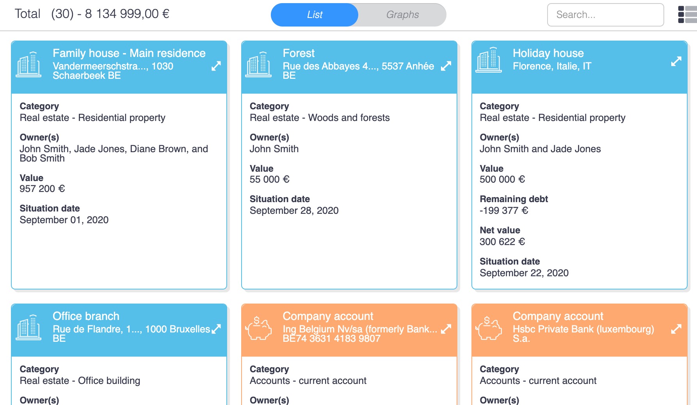Image resolution: width=697 pixels, height=405 pixels.
Task: Expand the Ing Belgium account card
Action: coord(446,329)
